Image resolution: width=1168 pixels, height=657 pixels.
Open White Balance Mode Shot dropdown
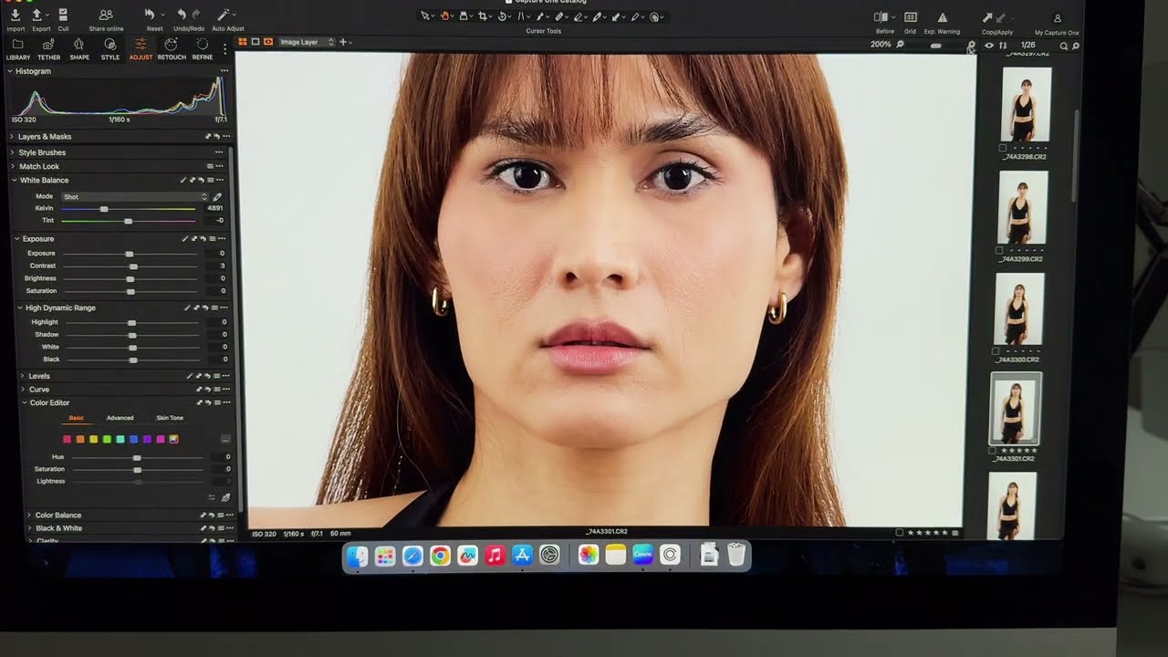[135, 197]
